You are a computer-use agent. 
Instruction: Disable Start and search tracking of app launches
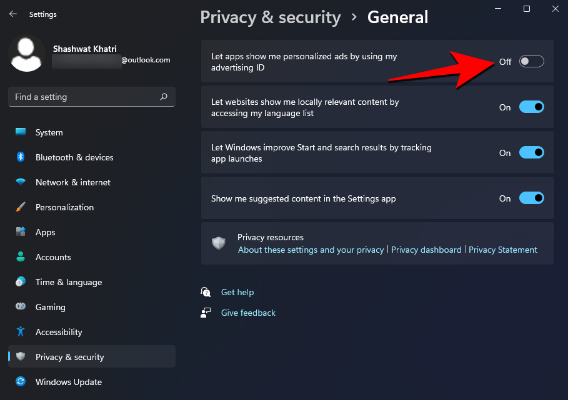pyautogui.click(x=532, y=152)
